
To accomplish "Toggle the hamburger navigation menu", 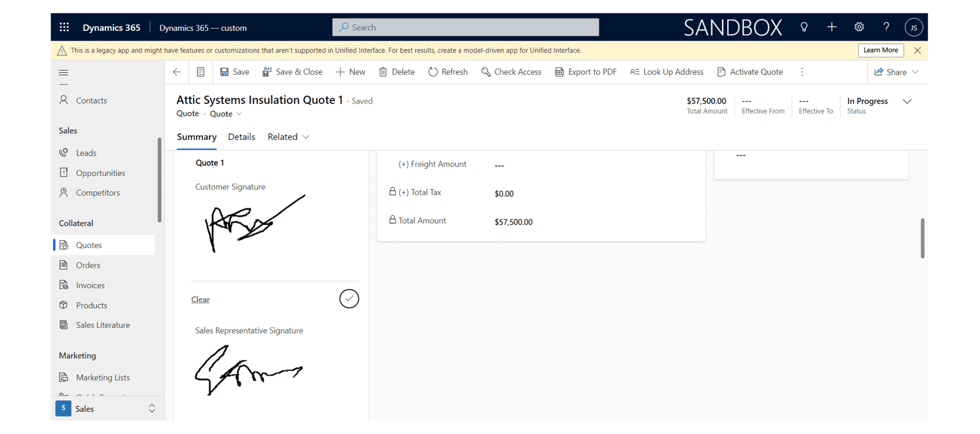I will pos(63,73).
